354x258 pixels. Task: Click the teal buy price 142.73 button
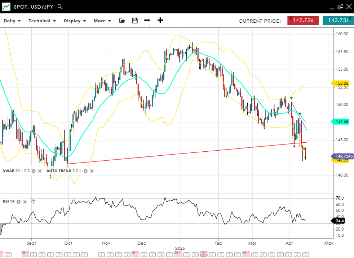[x=338, y=21]
